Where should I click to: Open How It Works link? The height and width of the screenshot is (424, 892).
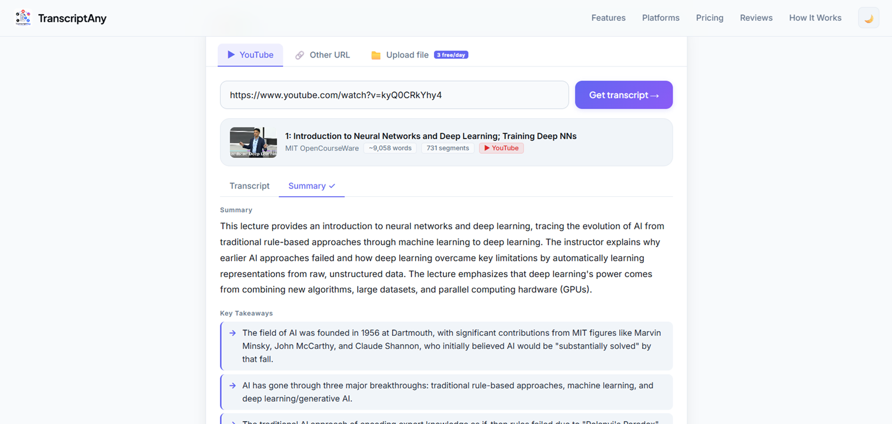815,18
